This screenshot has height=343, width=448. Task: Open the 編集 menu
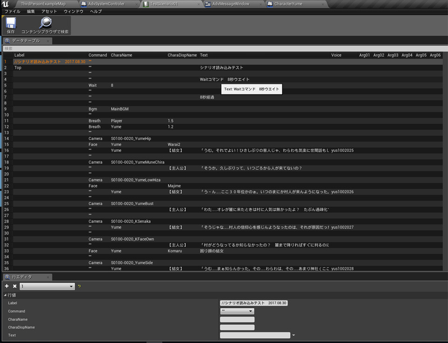click(31, 11)
